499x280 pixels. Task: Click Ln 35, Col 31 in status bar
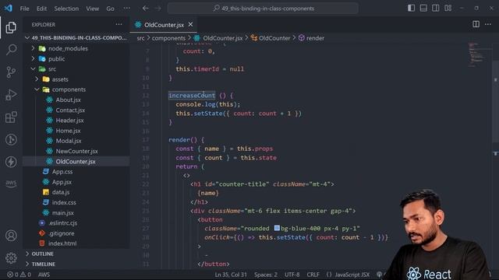coord(231,275)
